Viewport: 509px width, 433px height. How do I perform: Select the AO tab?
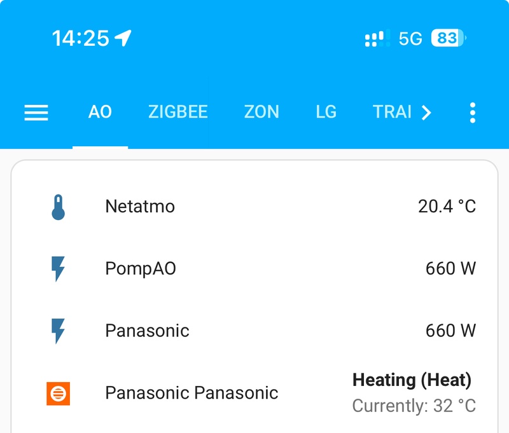click(x=100, y=112)
